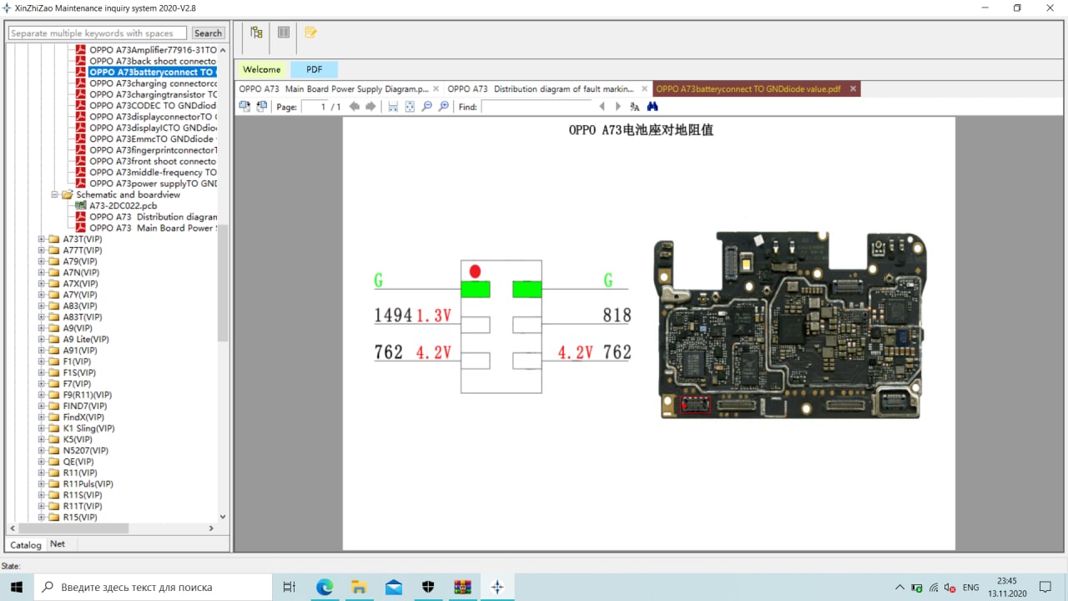Launch Microsoft Edge from taskbar
This screenshot has height=601, width=1068.
tap(325, 587)
